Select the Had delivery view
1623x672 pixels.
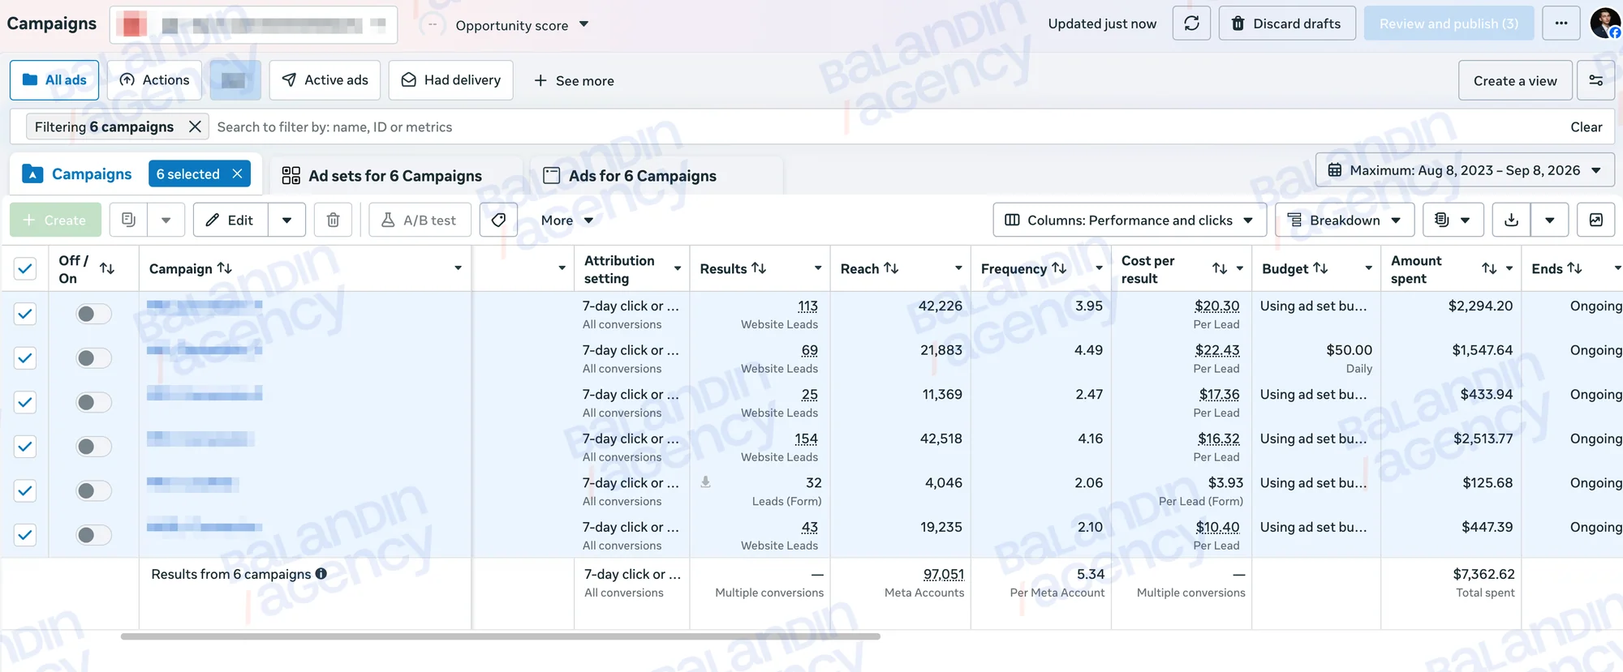[451, 80]
